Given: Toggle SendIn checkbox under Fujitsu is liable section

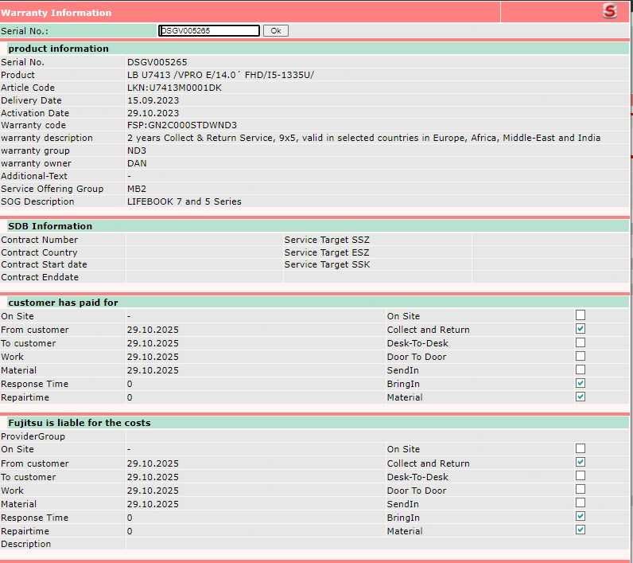Looking at the screenshot, I should (x=580, y=502).
